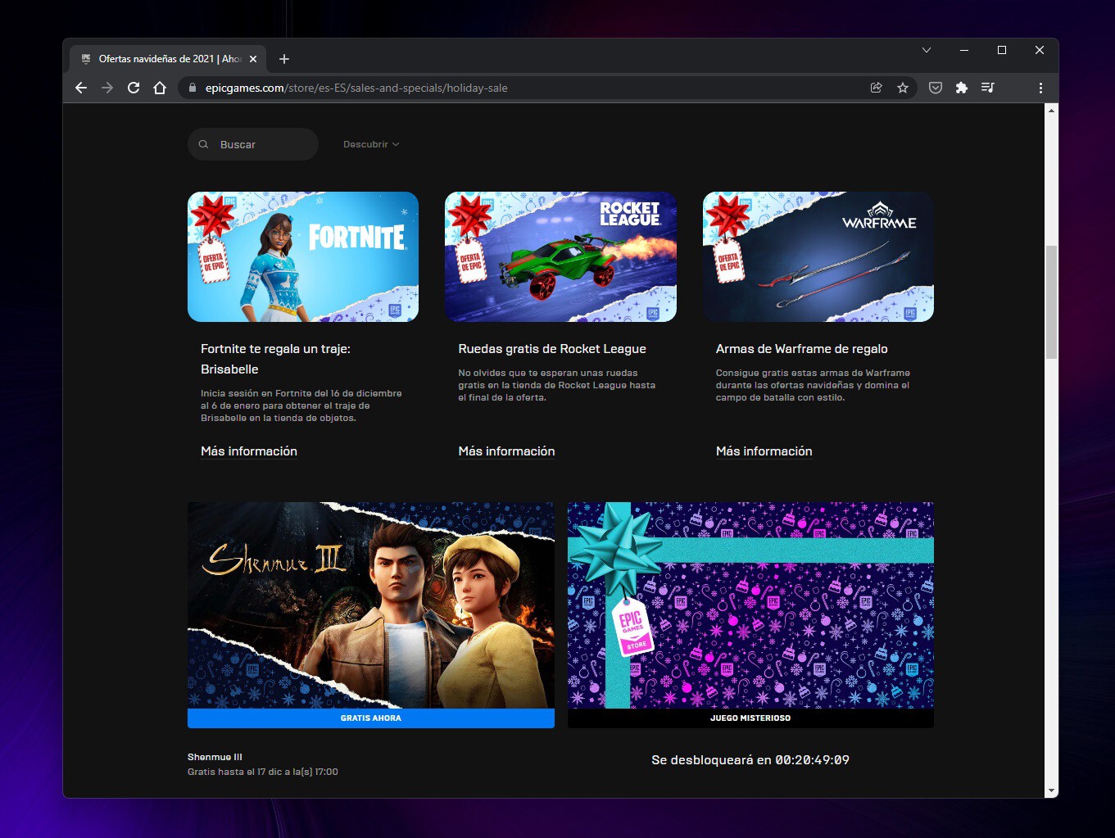Screen dimensions: 1115x838
Task: Close the Ofertas navideñas tab
Action: (x=253, y=59)
